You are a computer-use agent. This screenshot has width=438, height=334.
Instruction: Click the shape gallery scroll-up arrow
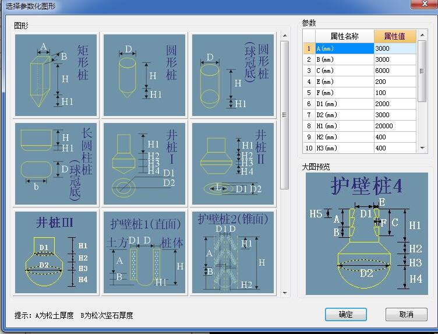pos(285,36)
